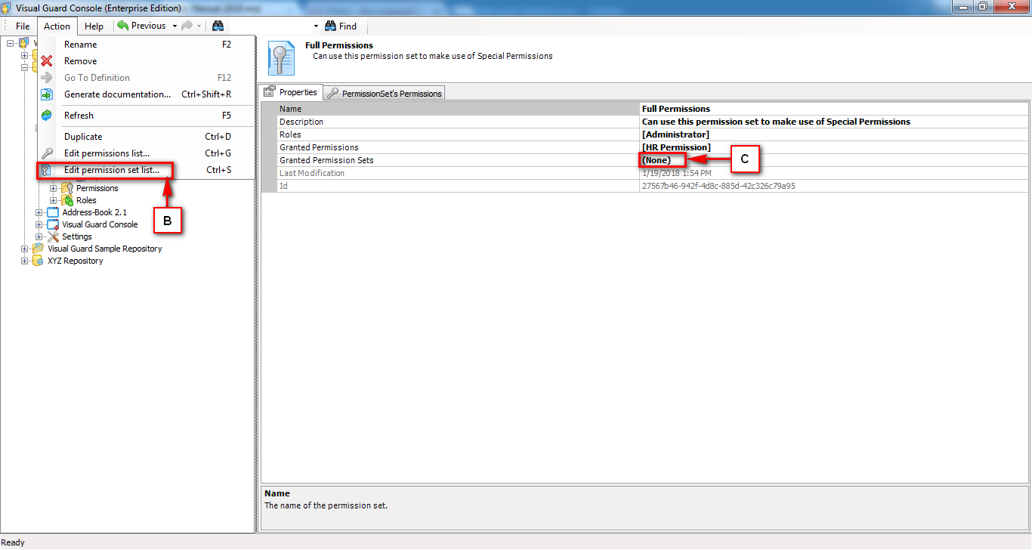The image size is (1032, 550).
Task: Open the File menu
Action: coord(23,26)
